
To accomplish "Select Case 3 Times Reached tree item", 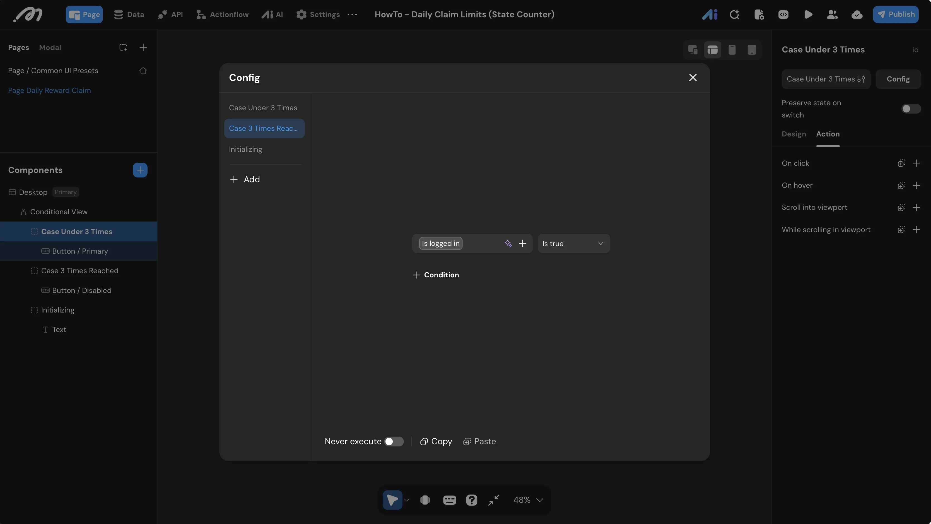I will (x=79, y=270).
